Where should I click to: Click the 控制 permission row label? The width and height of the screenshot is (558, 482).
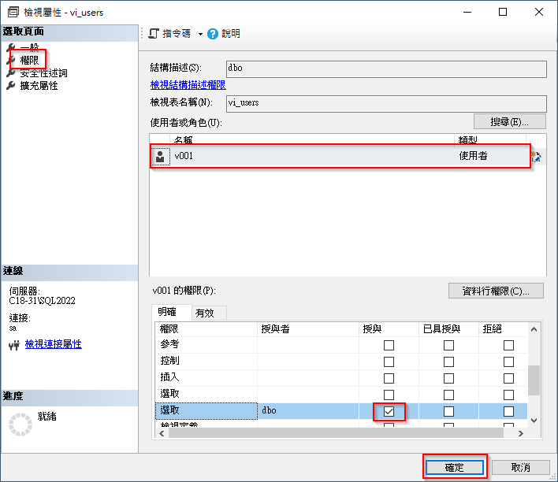(169, 361)
